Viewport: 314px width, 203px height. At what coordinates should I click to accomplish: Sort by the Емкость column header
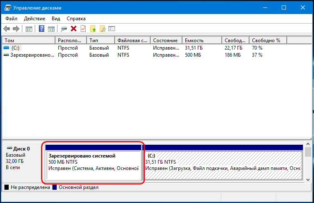[x=202, y=41]
